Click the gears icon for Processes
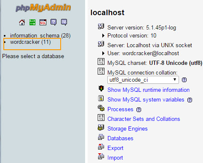203x163 pixels. (101, 108)
